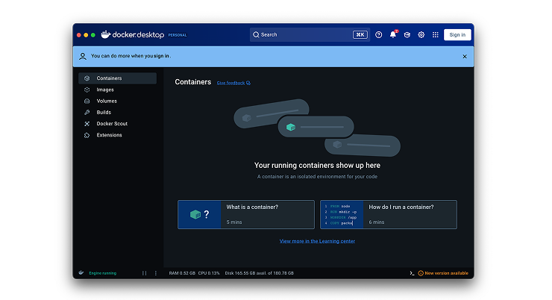Open notifications bell icon
Screen dimensions: 552x300
click(393, 34)
